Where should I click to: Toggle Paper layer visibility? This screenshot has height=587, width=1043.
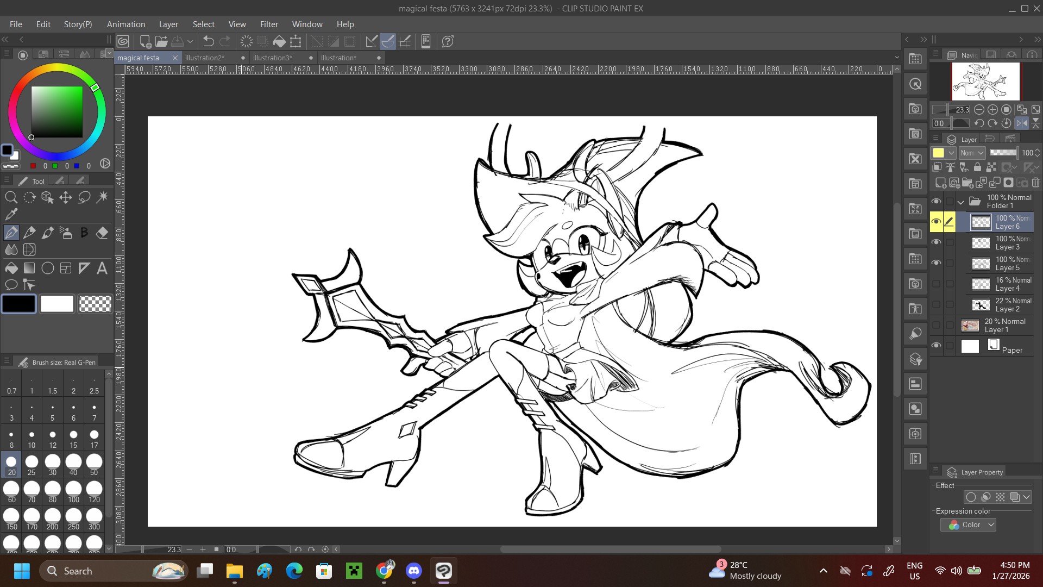pyautogui.click(x=936, y=346)
